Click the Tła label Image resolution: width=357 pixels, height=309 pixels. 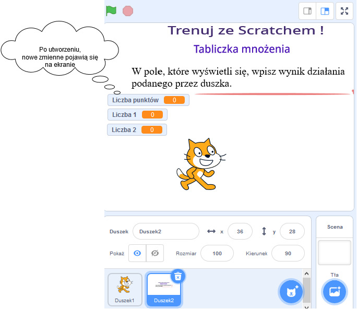(335, 275)
